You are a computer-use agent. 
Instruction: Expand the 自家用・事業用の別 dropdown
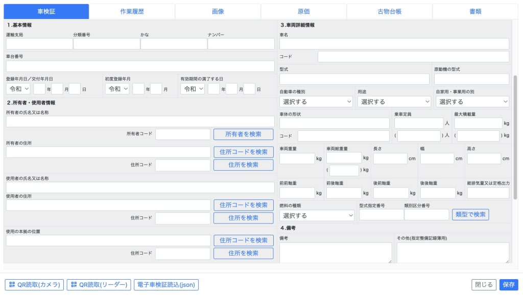[472, 102]
